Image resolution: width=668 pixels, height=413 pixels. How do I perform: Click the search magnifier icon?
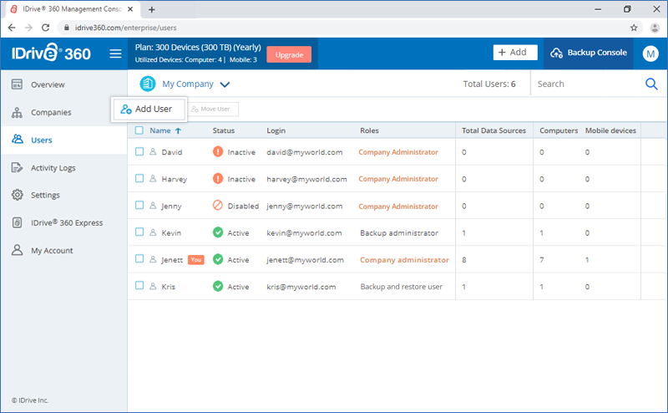tap(651, 84)
